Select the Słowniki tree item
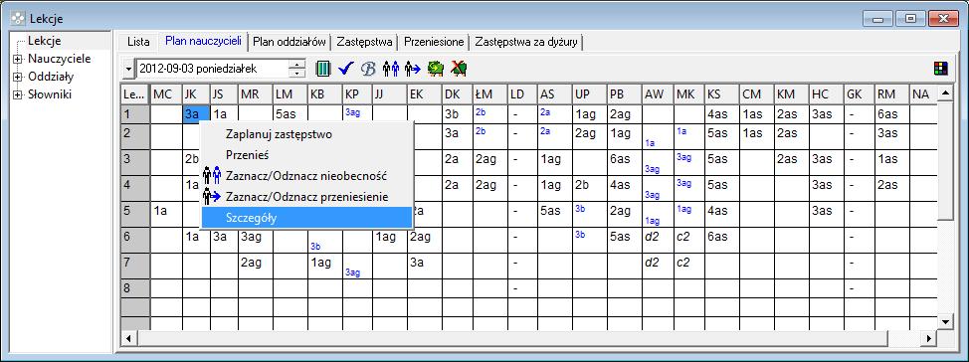 (x=50, y=94)
